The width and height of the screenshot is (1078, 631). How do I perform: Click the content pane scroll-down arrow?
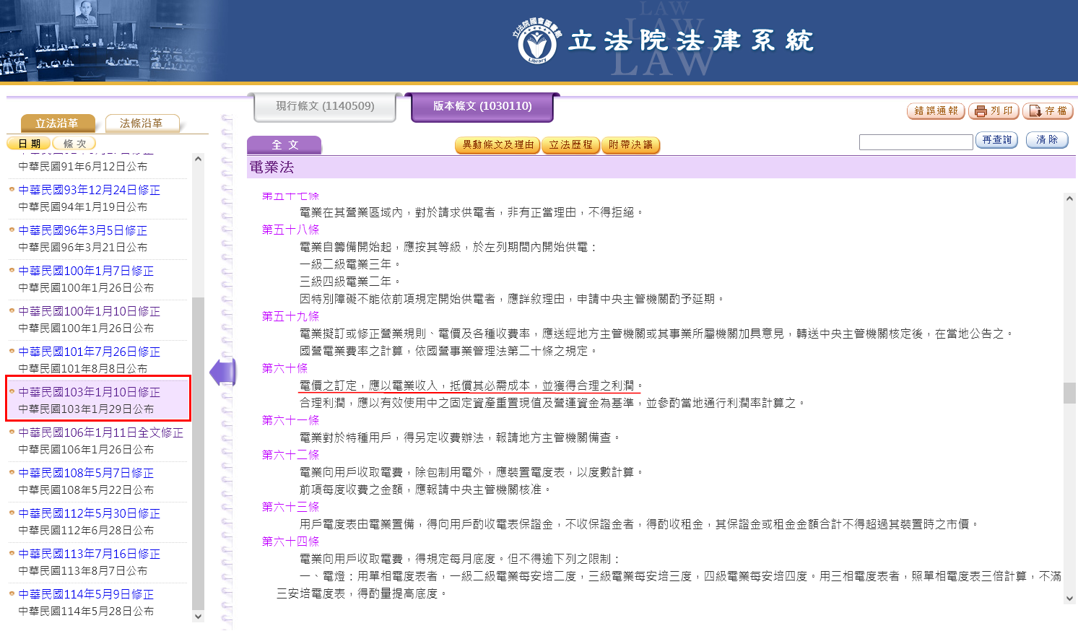(x=1069, y=599)
